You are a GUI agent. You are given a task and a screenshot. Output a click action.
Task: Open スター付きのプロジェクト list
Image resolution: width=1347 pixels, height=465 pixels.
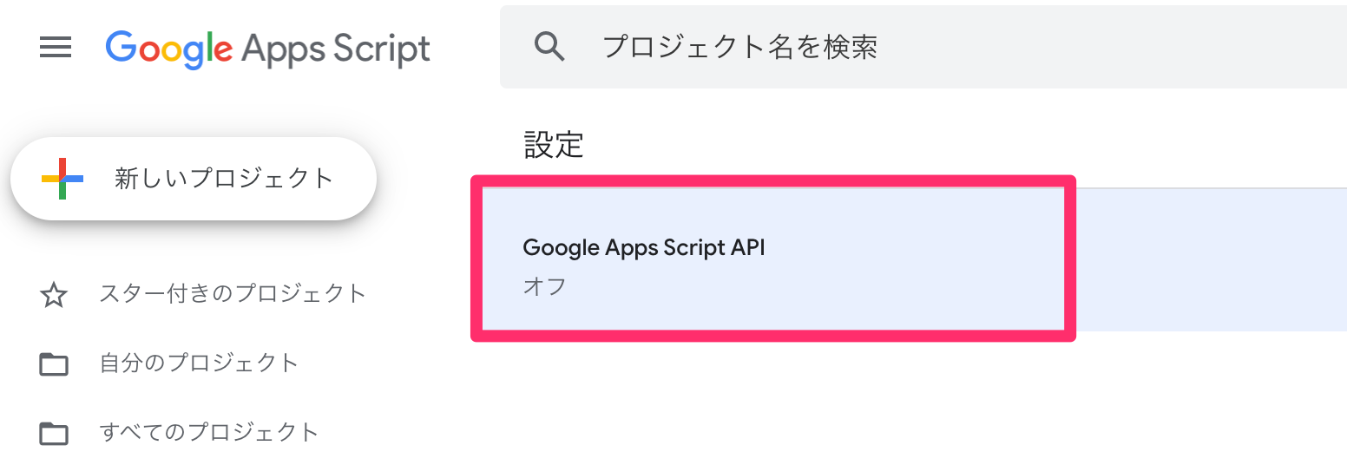click(233, 294)
